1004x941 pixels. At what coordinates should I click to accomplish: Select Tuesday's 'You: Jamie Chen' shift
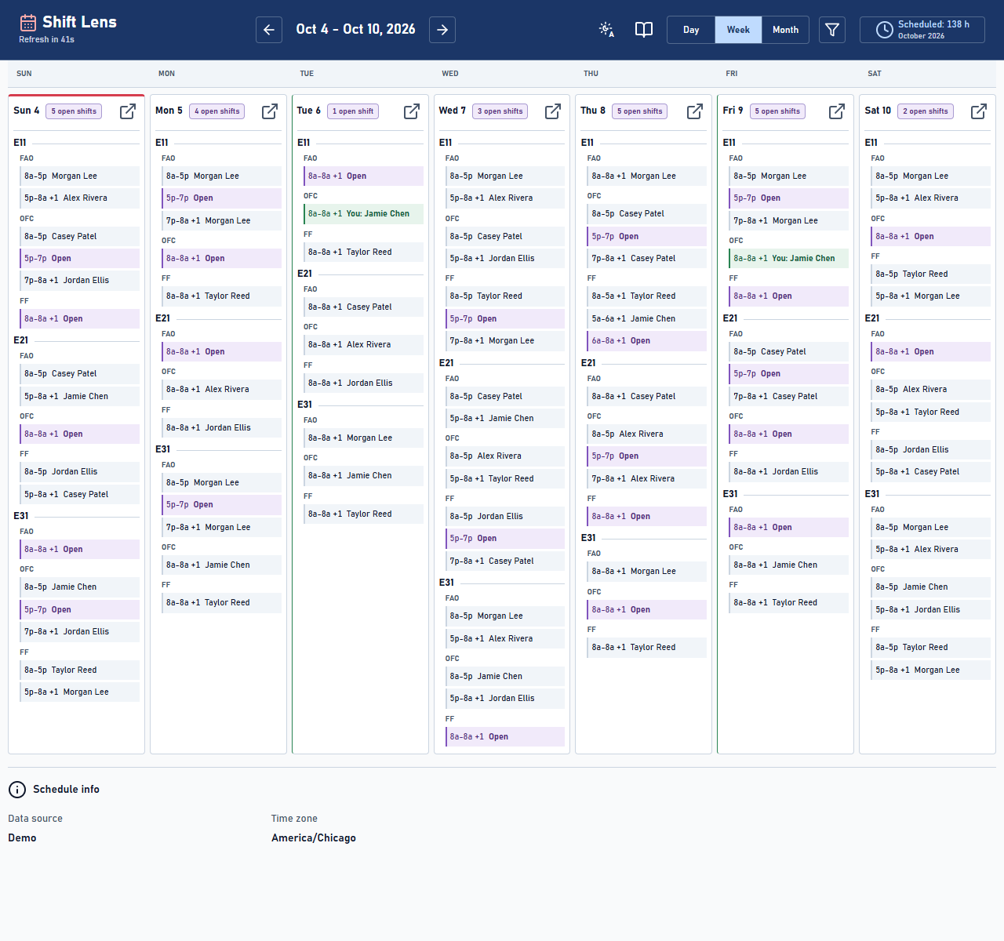tap(363, 214)
